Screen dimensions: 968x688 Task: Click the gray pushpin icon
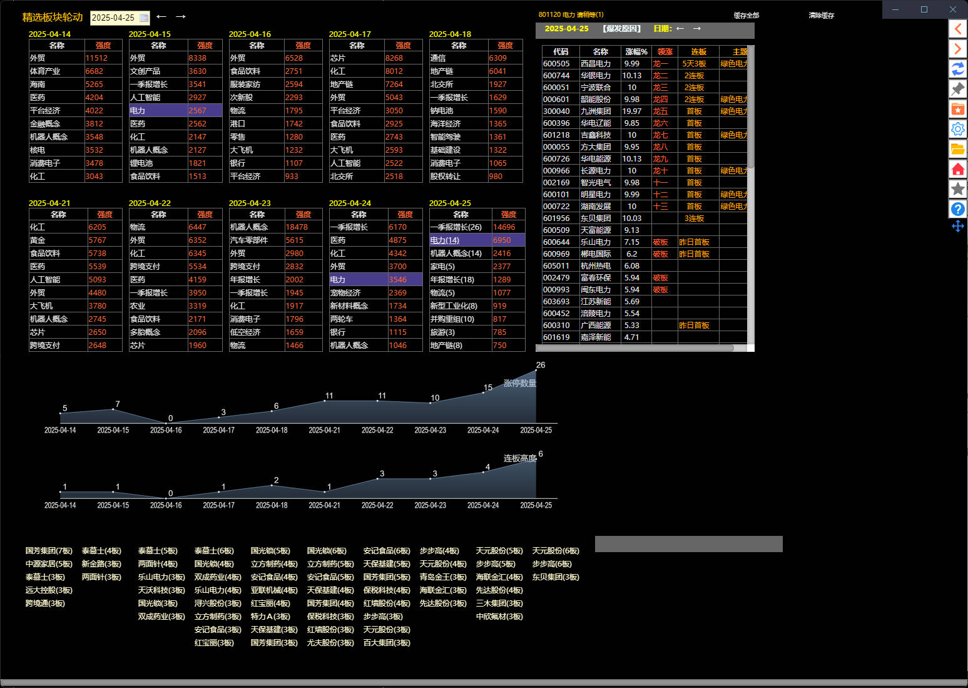tap(957, 89)
